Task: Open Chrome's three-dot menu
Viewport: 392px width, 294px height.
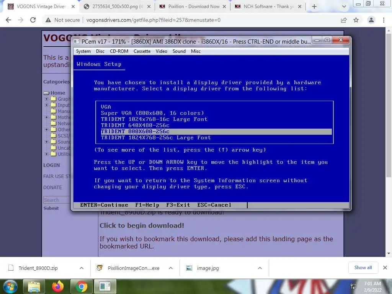Action: [x=384, y=20]
